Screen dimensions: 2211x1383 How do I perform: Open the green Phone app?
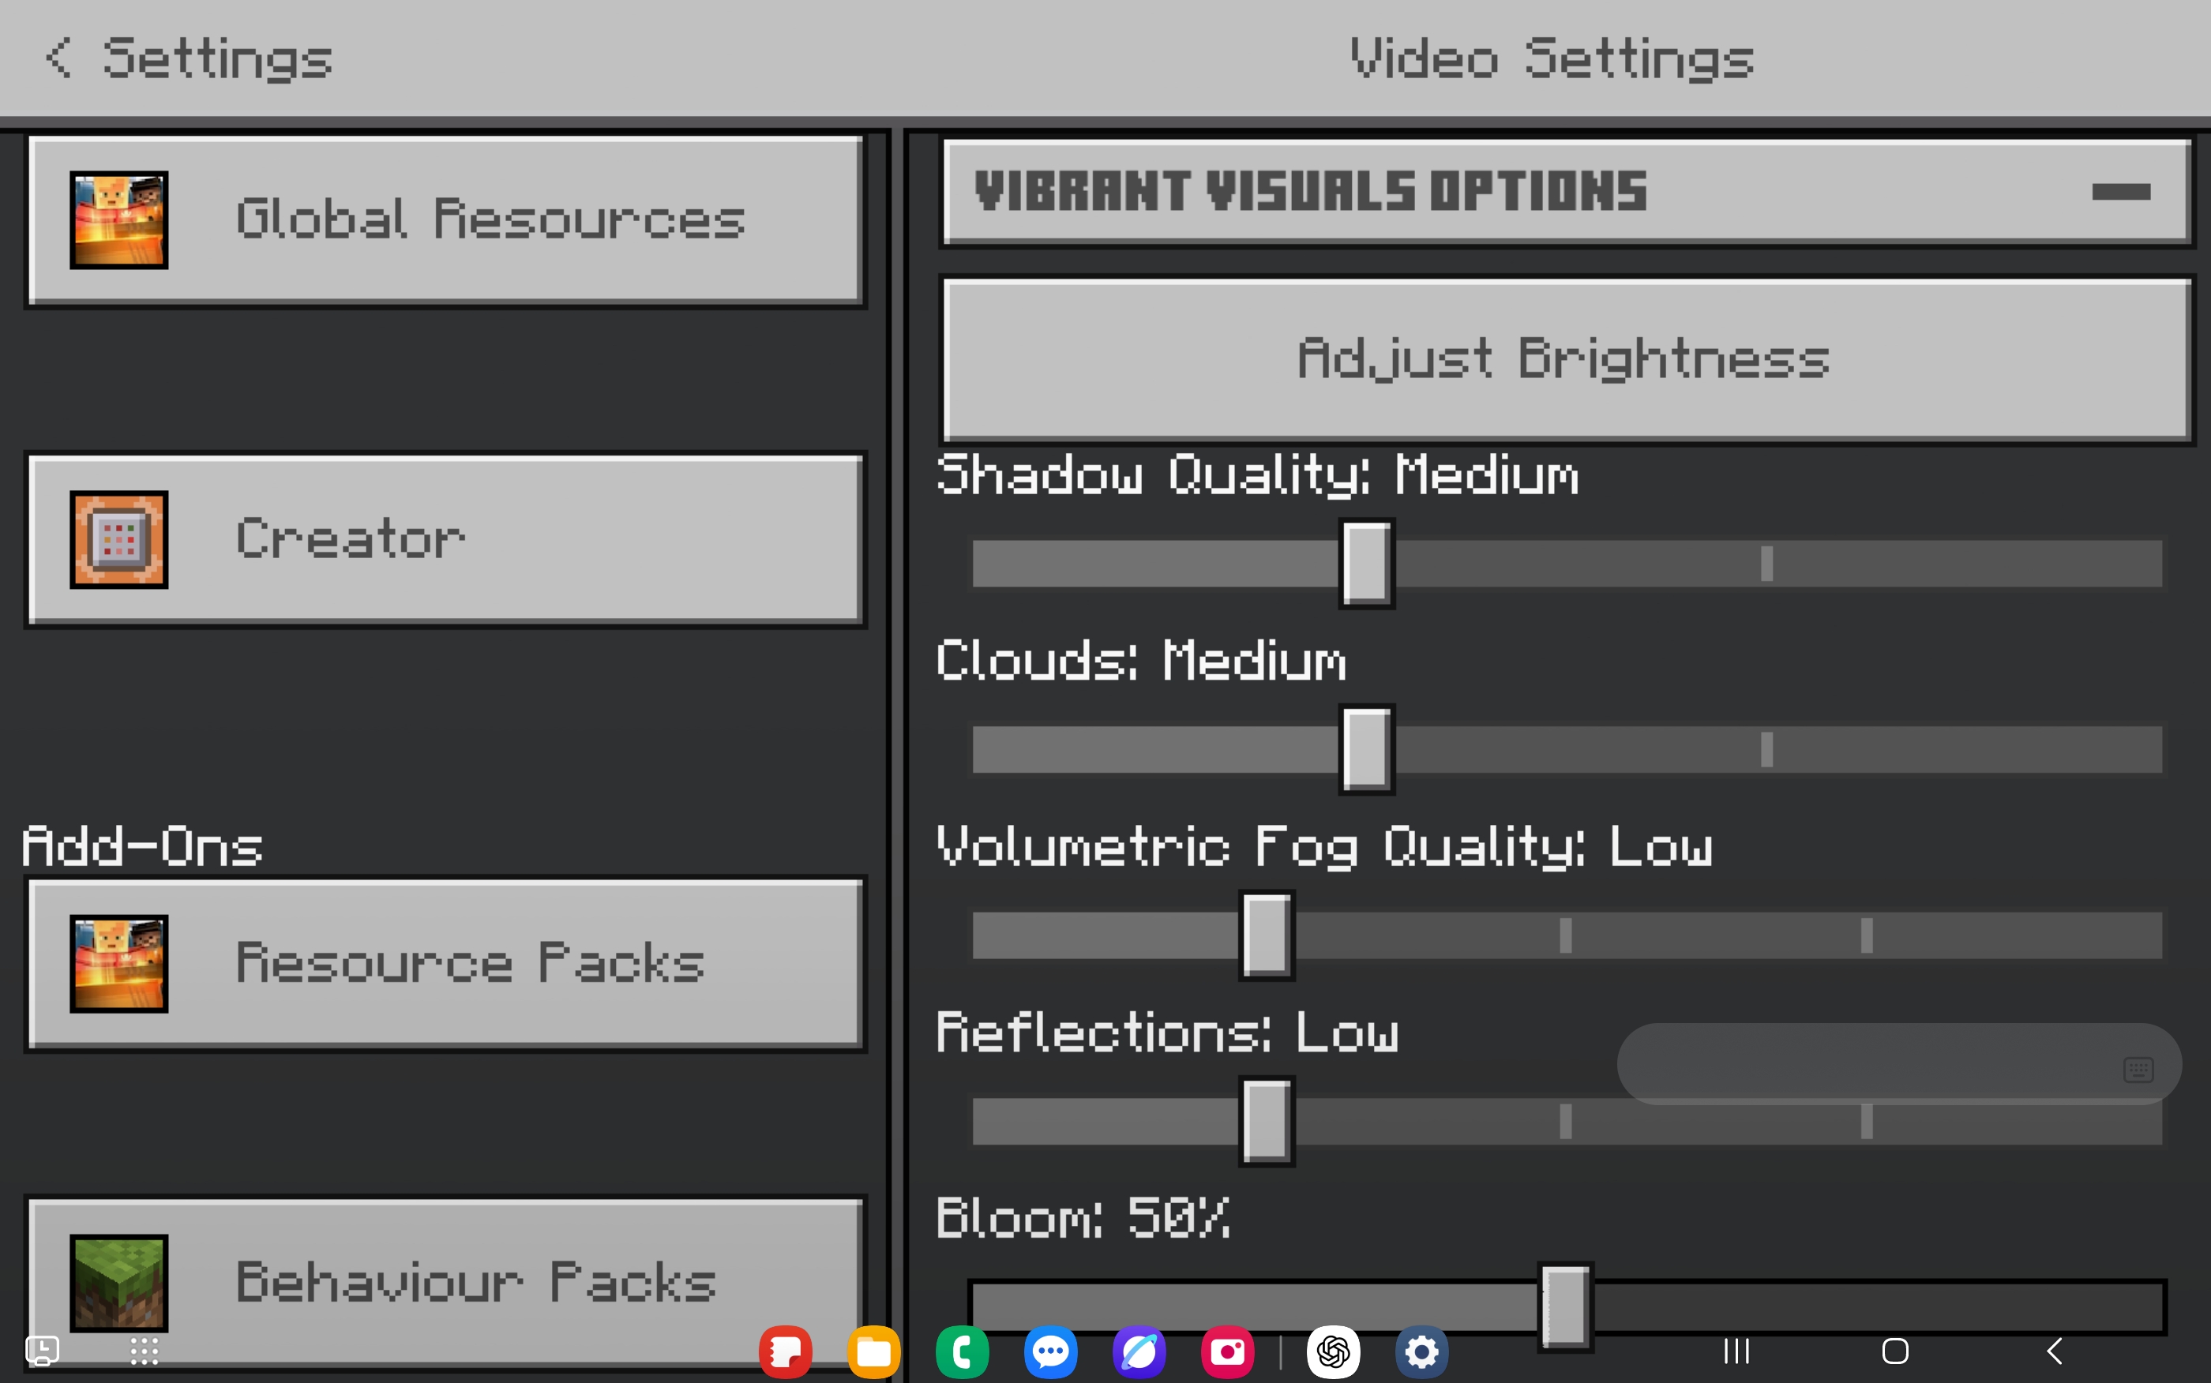(962, 1351)
